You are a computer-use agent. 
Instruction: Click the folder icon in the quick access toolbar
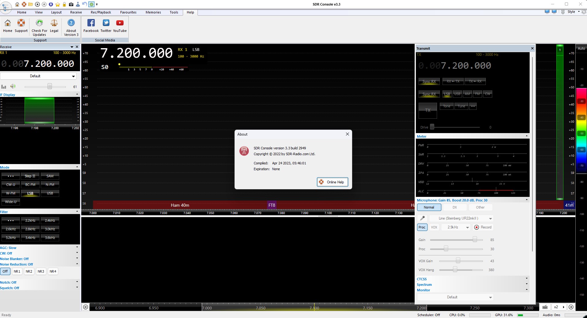pos(31,4)
